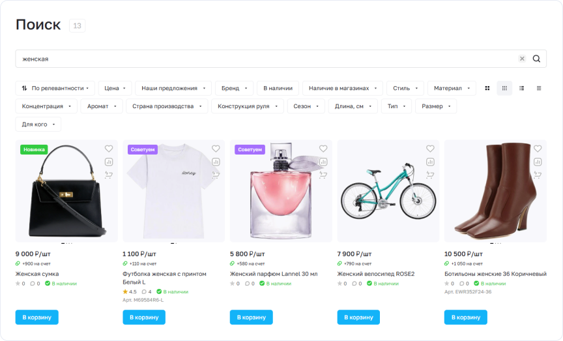Open the 'Размер' filter dropdown

coord(436,106)
